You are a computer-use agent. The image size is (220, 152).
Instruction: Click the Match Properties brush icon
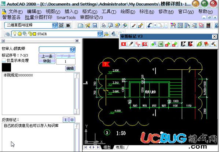(x=133, y=25)
